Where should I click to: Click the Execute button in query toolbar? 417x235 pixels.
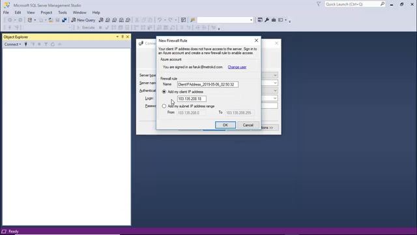[85, 27]
